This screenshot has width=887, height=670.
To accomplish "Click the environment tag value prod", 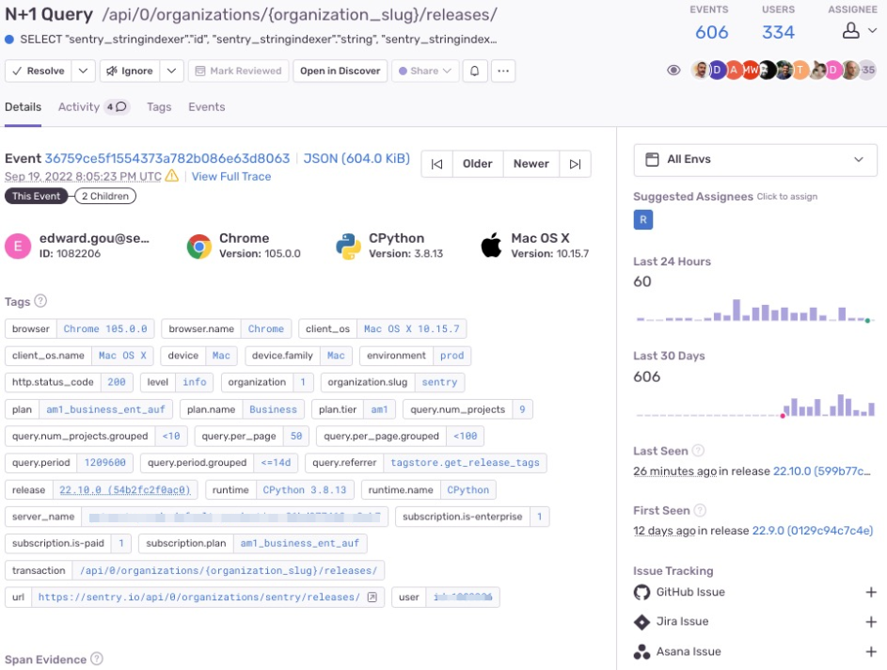I will [452, 356].
